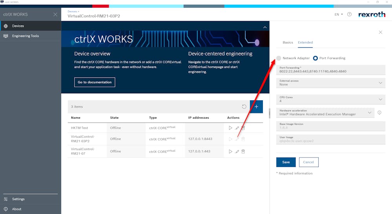The width and height of the screenshot is (392, 214).
Task: Sort by the Type column header
Action: click(x=153, y=118)
